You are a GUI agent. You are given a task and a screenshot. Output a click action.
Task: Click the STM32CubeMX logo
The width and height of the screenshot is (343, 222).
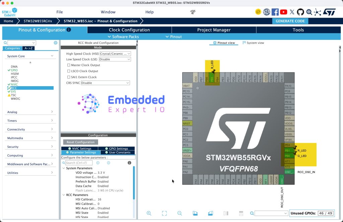click(x=9, y=12)
